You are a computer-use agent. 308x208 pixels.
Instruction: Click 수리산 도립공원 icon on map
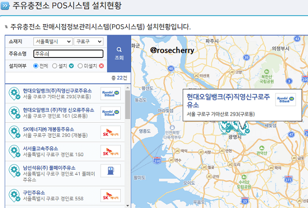(x=244, y=177)
